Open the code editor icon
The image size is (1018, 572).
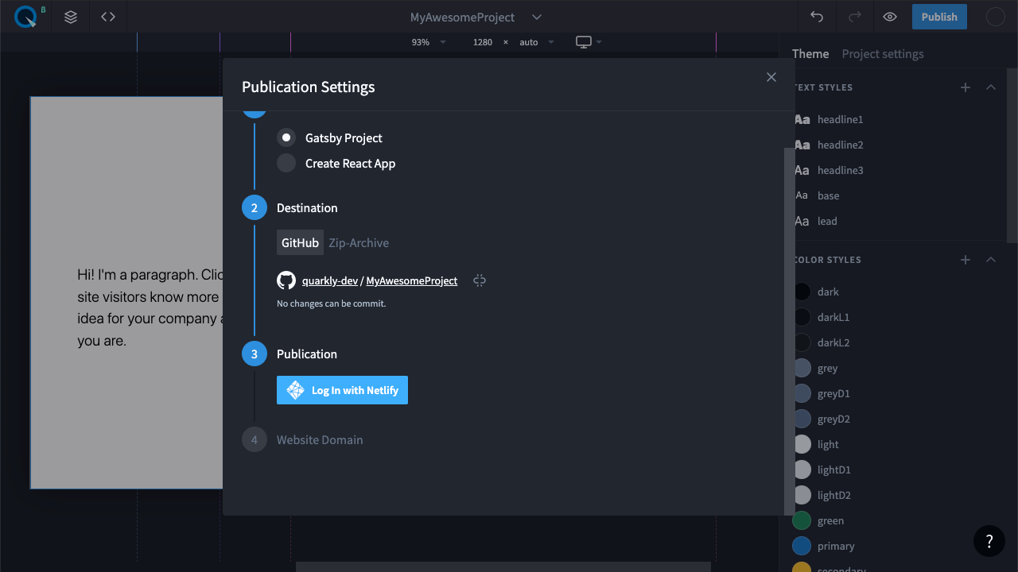coord(108,17)
